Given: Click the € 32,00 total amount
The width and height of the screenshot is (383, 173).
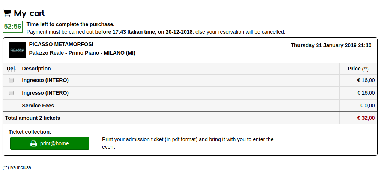Looking at the screenshot, I should (x=366, y=118).
